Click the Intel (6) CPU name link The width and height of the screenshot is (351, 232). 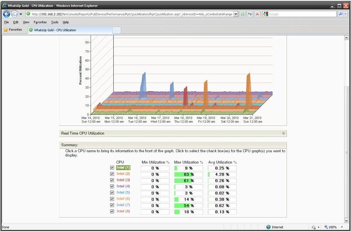click(x=123, y=199)
